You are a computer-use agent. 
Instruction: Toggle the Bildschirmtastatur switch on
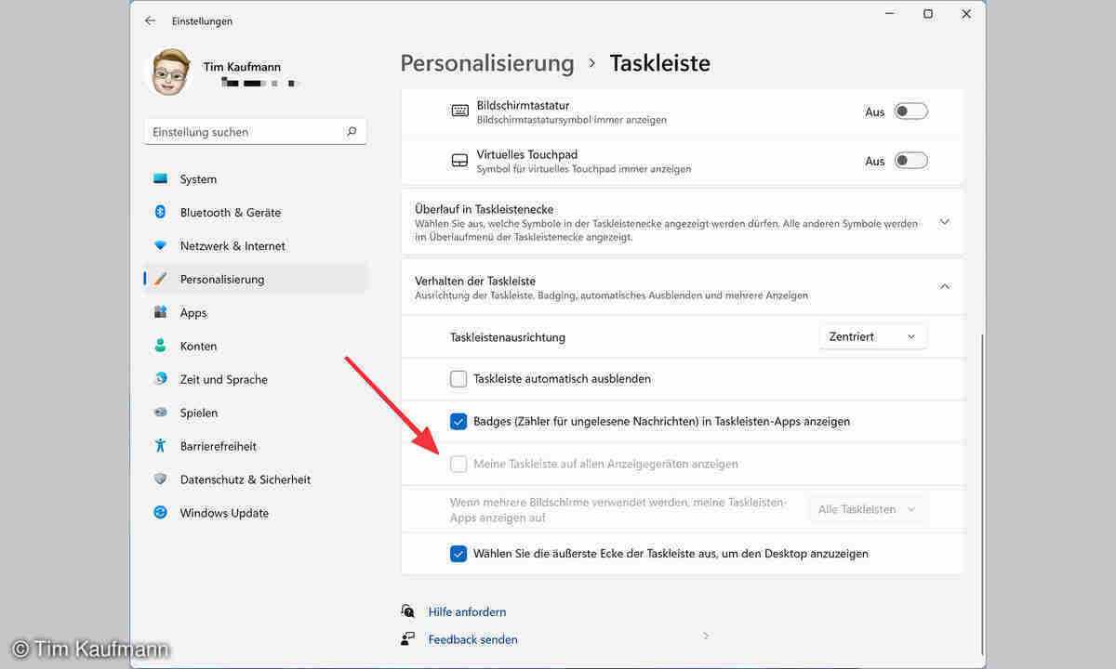coord(910,111)
